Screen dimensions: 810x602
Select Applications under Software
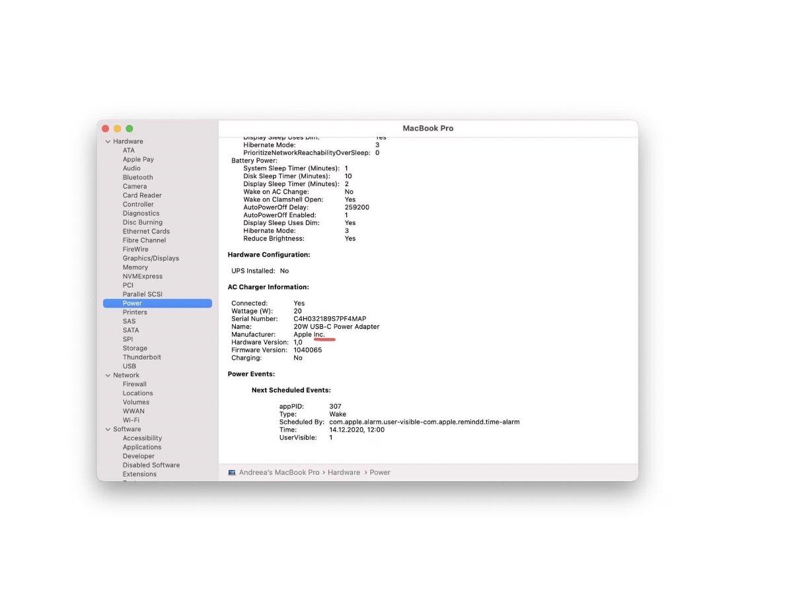pos(142,448)
